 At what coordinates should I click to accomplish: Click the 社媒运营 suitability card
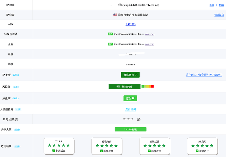click(x=155, y=146)
